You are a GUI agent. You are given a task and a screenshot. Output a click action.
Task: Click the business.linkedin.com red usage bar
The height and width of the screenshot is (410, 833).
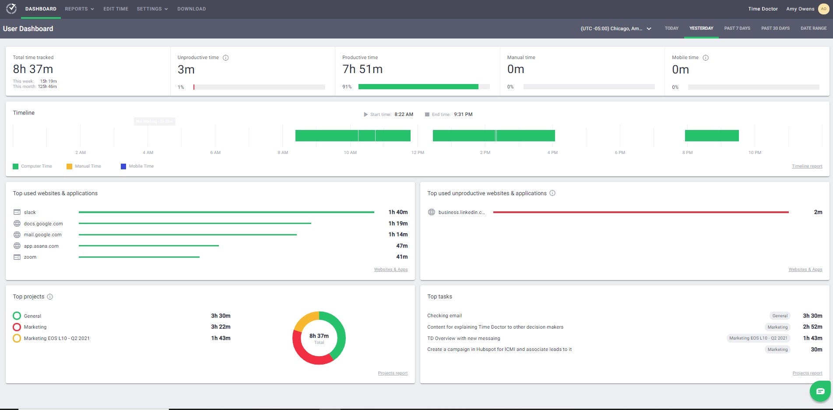[641, 212]
